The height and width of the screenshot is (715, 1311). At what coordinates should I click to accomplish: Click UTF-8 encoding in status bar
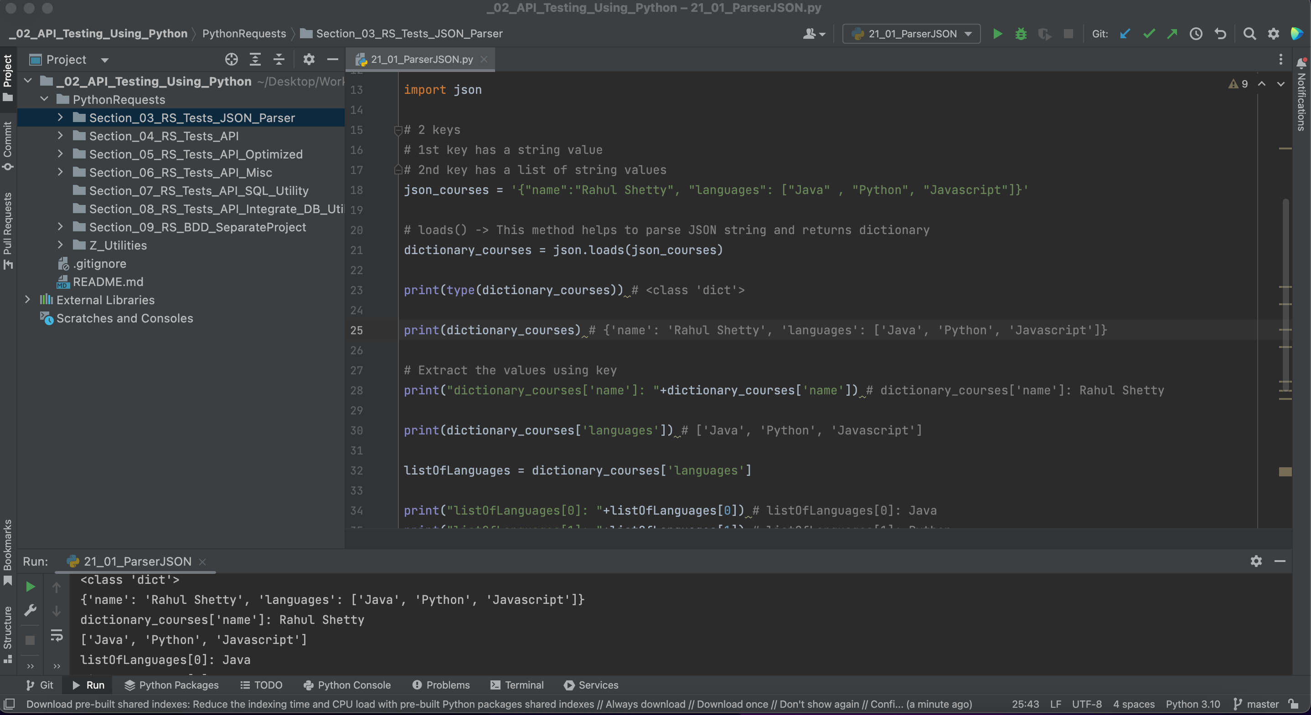click(x=1087, y=704)
